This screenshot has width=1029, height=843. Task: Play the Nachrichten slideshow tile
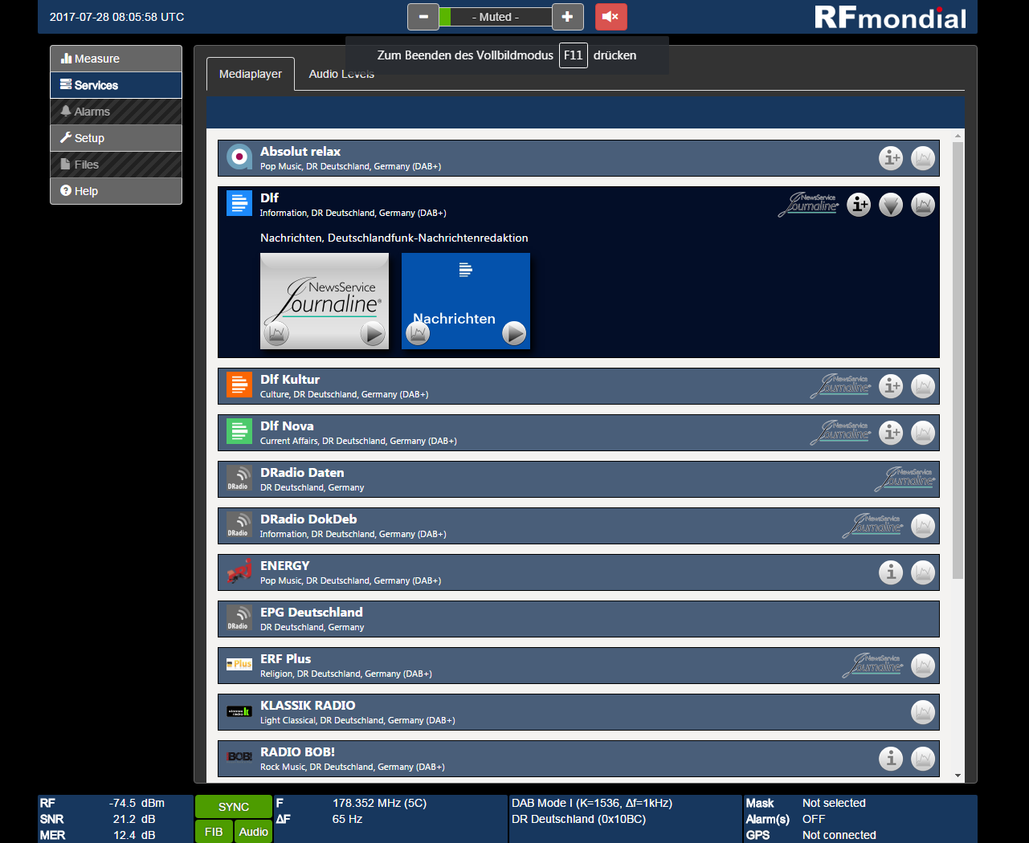pyautogui.click(x=513, y=332)
